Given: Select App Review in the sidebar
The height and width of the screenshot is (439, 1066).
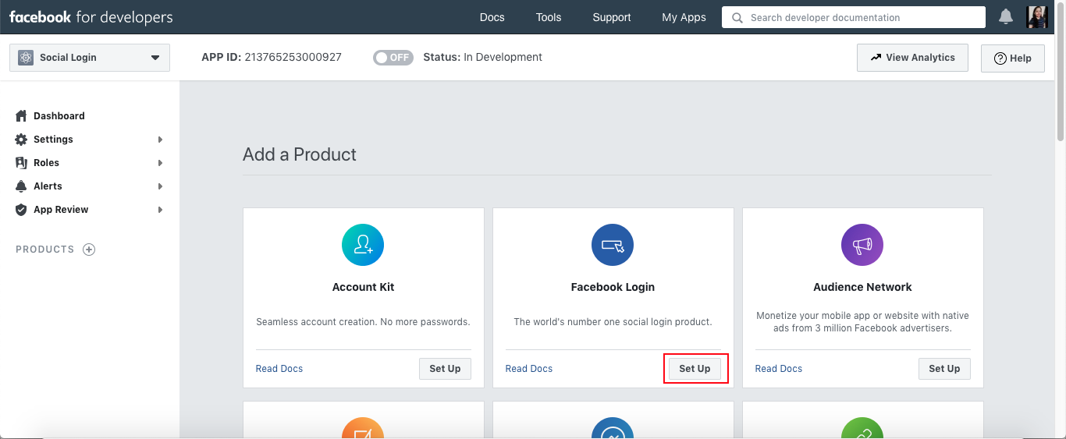Looking at the screenshot, I should pyautogui.click(x=61, y=210).
